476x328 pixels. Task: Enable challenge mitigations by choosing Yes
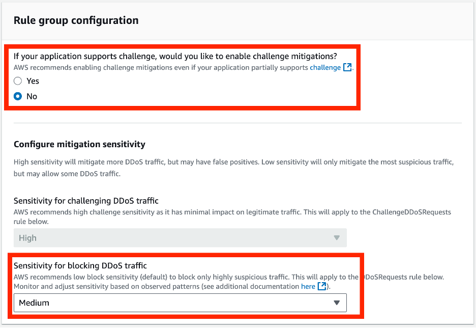point(17,80)
